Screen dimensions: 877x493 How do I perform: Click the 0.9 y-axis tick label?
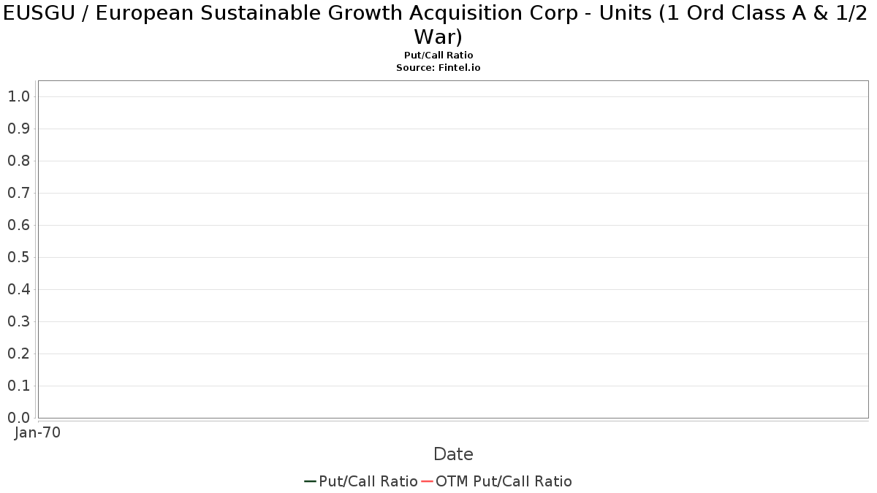click(19, 129)
